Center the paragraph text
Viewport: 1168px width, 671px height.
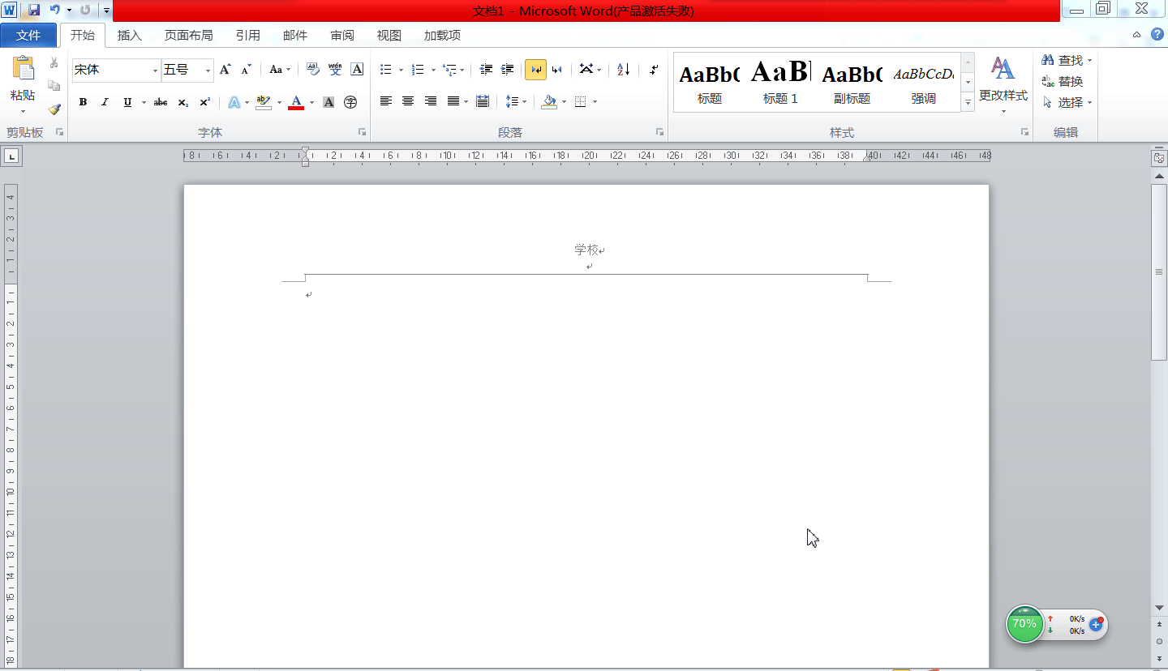pos(408,101)
